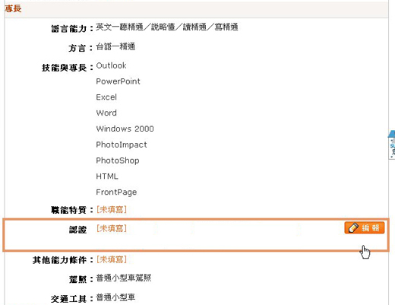Click the [未填寫] link beside 認證
The height and width of the screenshot is (305, 395).
point(112,228)
